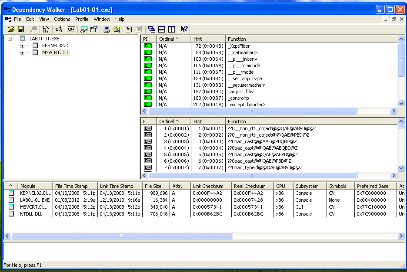Select the _adjust_fdiv import function
The height and width of the screenshot is (272, 407).
point(240,92)
